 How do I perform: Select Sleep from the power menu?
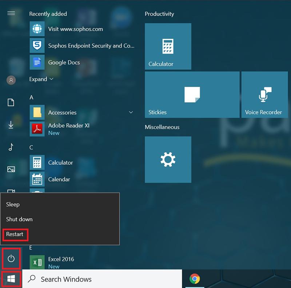[x=13, y=204]
